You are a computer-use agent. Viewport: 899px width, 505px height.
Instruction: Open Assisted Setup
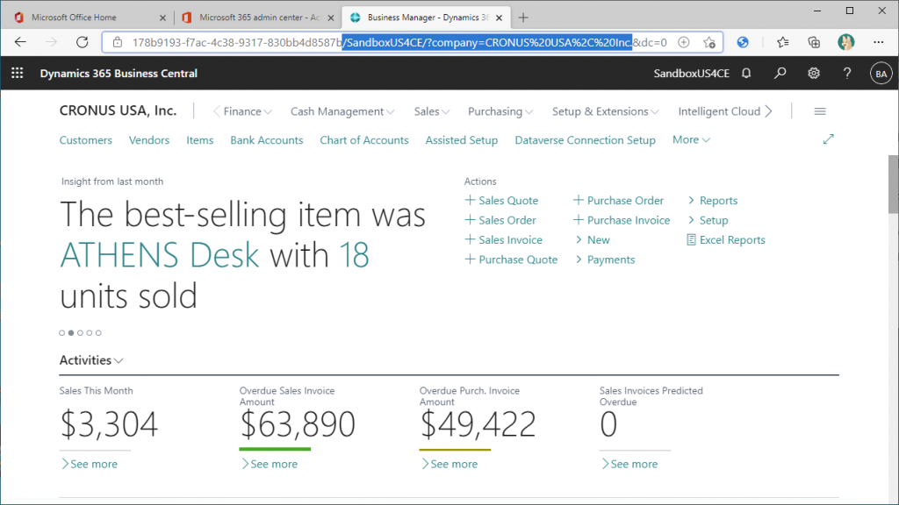click(x=462, y=140)
